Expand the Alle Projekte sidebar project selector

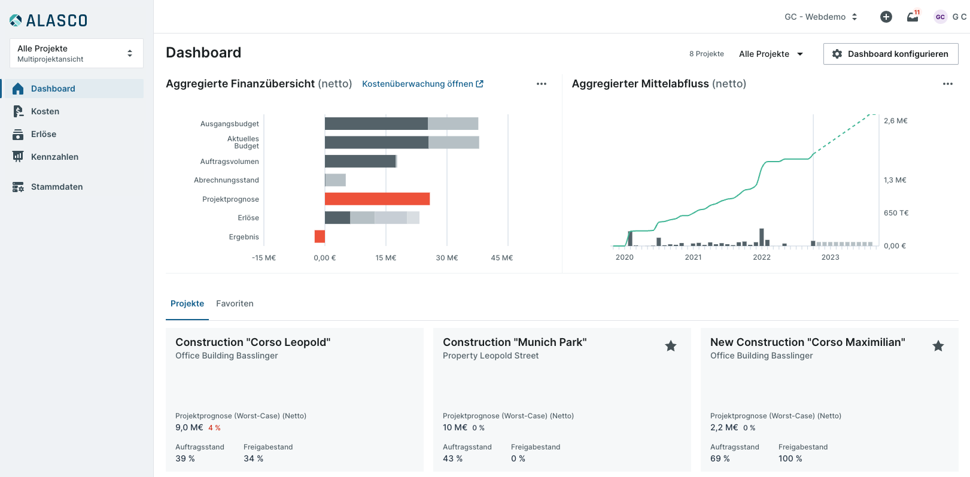(x=77, y=53)
